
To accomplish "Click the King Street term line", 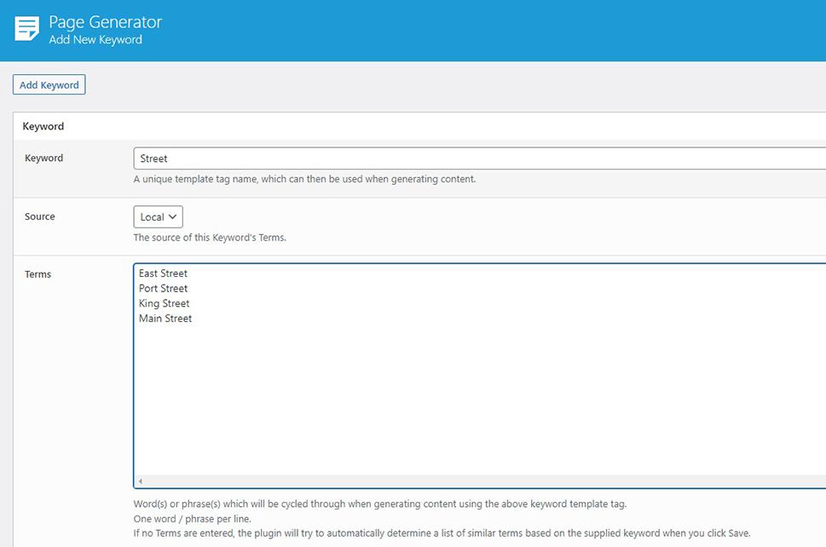I will (x=164, y=303).
